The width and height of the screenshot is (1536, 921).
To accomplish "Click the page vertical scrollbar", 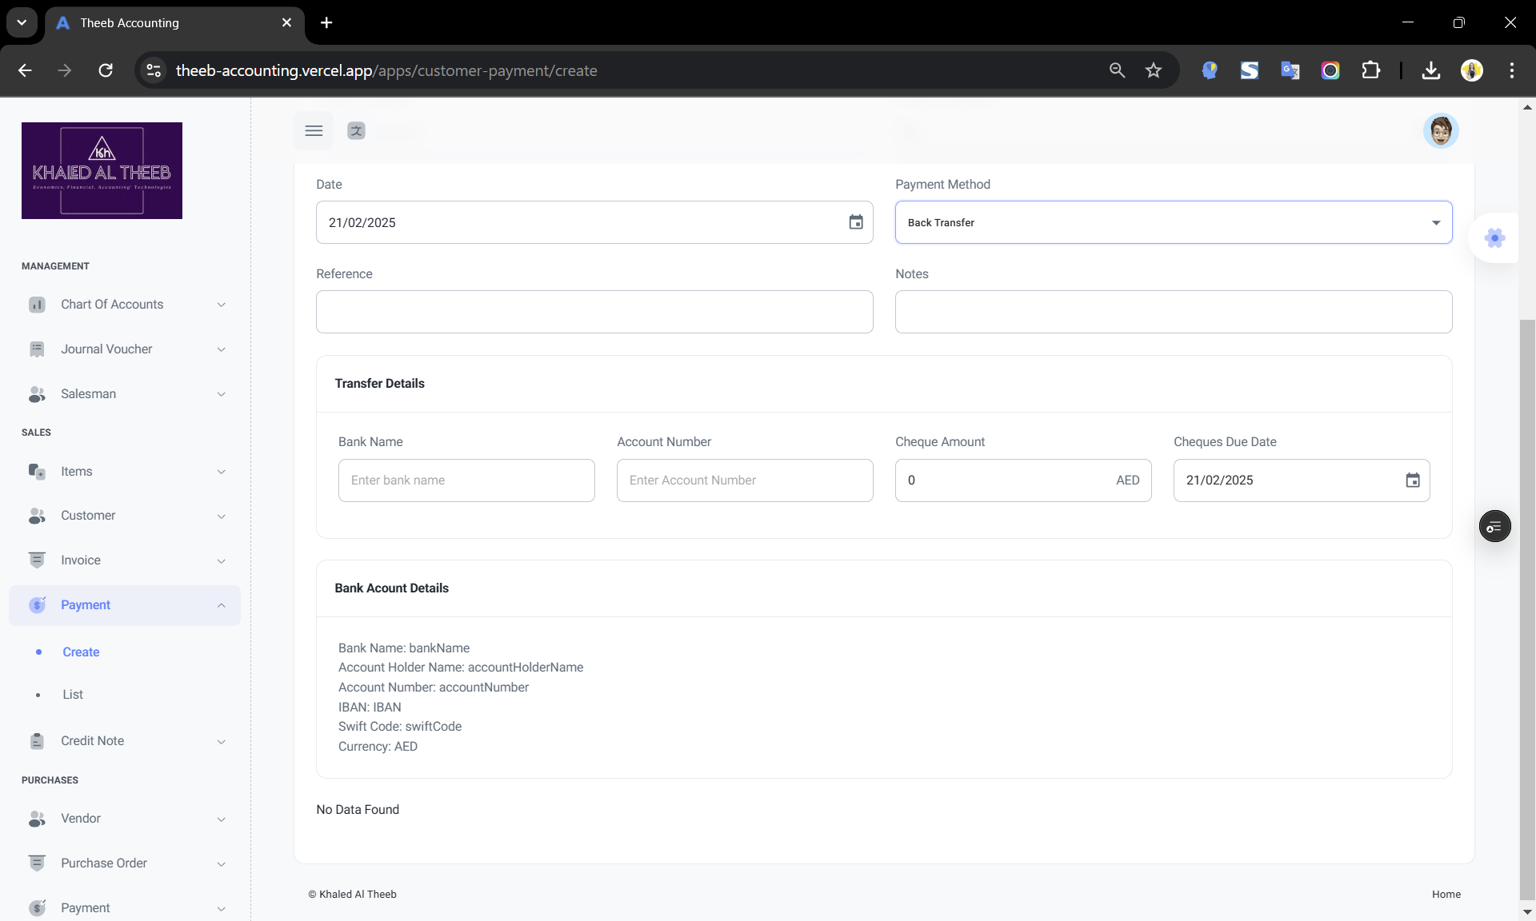I will [1527, 609].
